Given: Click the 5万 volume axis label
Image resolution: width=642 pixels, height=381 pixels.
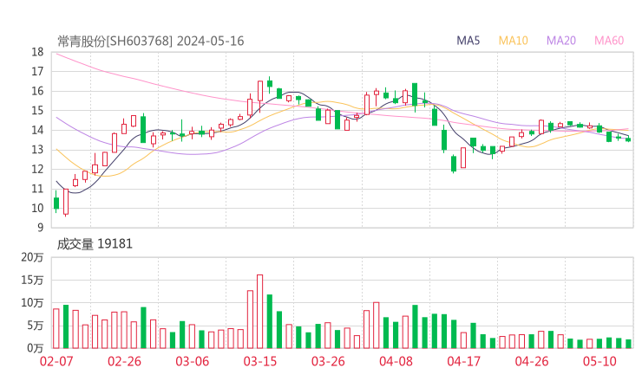Looking at the screenshot, I should pyautogui.click(x=36, y=326).
